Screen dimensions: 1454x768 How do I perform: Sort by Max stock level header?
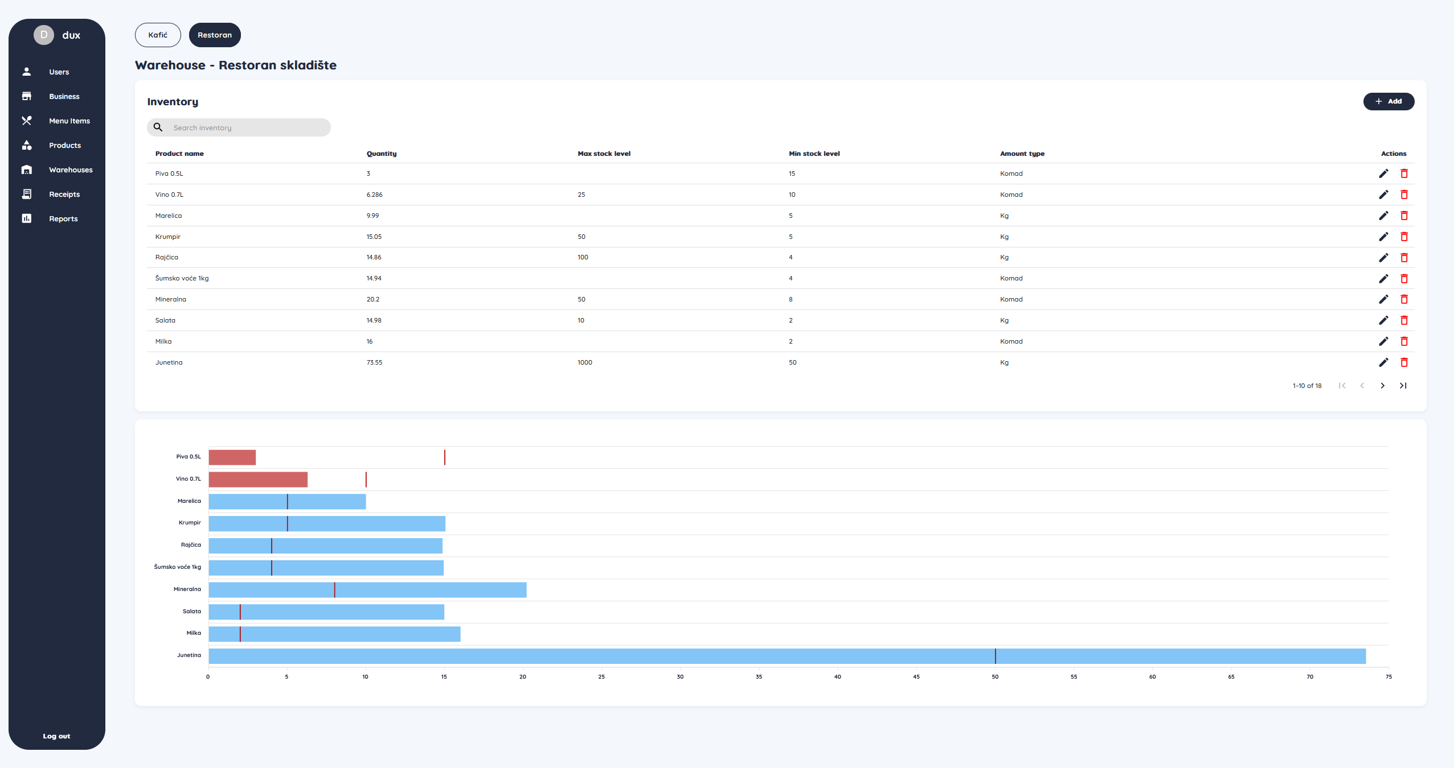tap(604, 154)
